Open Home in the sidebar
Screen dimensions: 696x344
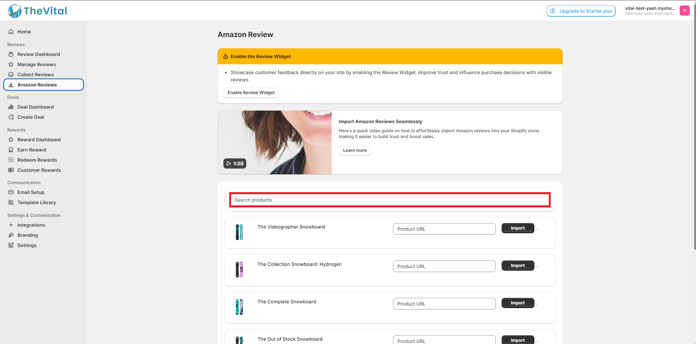(x=44, y=32)
